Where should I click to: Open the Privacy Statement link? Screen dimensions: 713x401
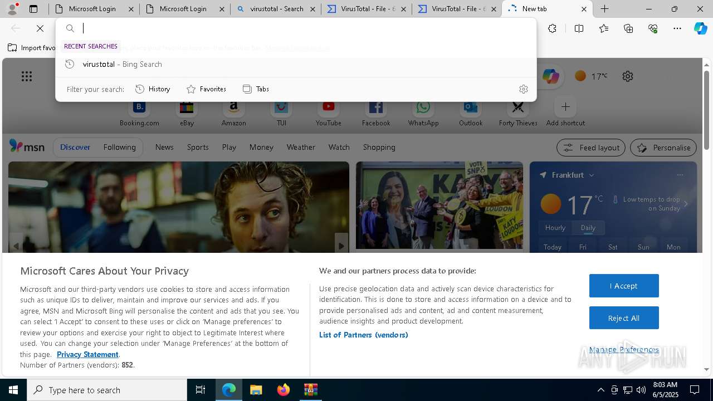coord(87,354)
